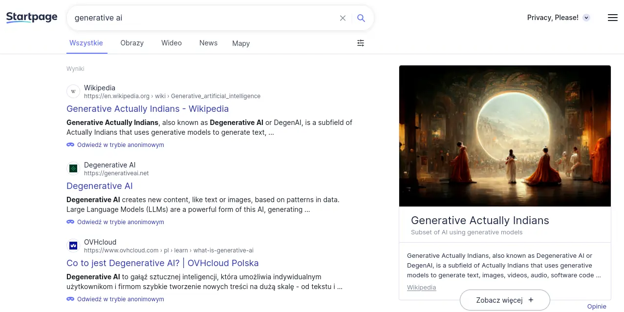
Task: Open the hamburger menu
Action: coord(612,18)
